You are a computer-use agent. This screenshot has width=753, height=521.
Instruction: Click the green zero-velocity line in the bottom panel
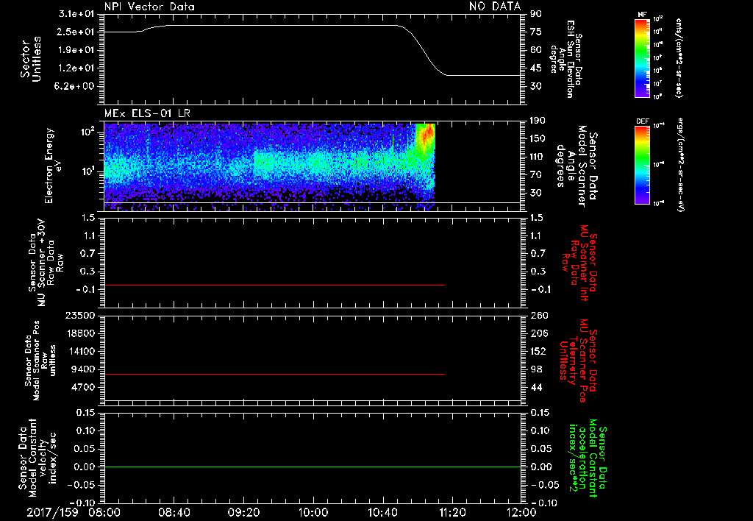coord(313,467)
